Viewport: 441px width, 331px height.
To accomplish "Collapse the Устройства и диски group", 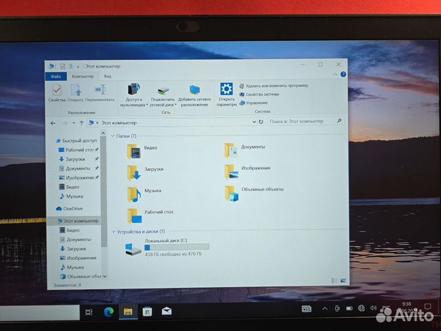I will pyautogui.click(x=113, y=232).
